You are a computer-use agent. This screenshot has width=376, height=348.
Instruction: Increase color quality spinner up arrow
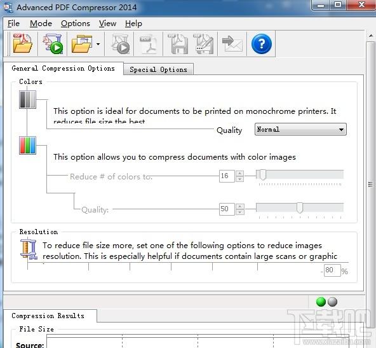point(240,206)
